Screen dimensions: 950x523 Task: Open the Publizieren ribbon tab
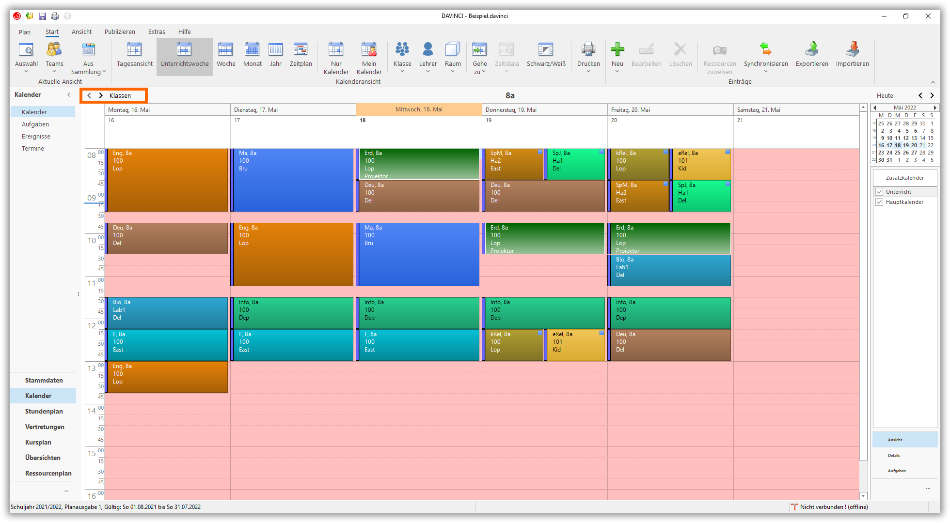pyautogui.click(x=120, y=31)
